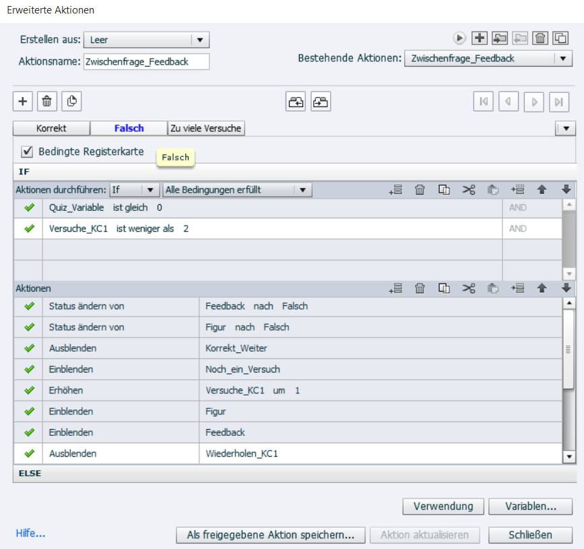
Task: Select the Zu viele Versuche tab
Action: click(206, 128)
